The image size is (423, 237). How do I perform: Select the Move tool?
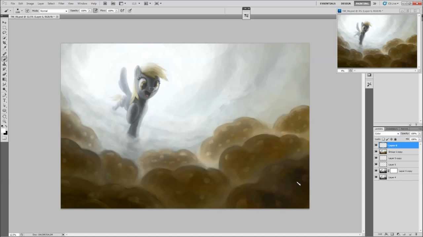pos(4,22)
